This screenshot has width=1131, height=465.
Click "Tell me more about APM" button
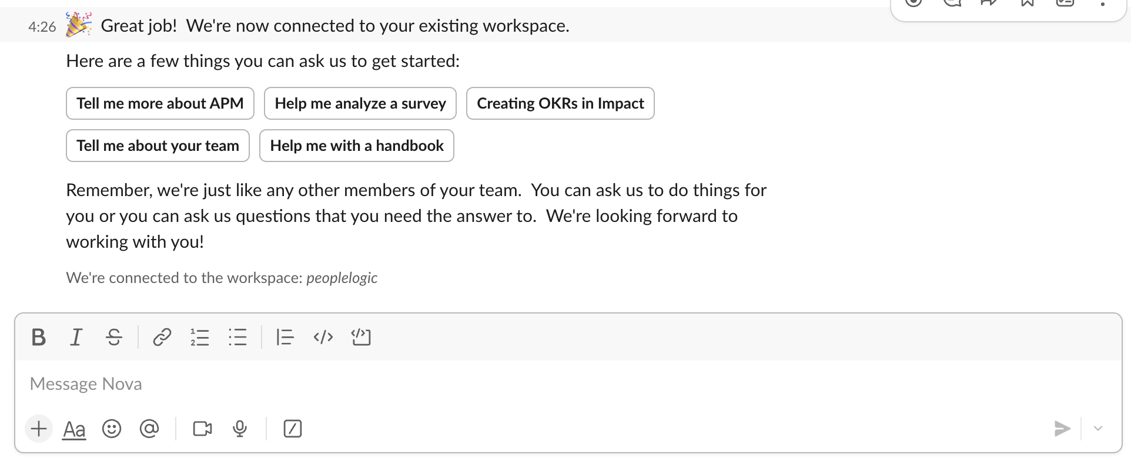[160, 103]
